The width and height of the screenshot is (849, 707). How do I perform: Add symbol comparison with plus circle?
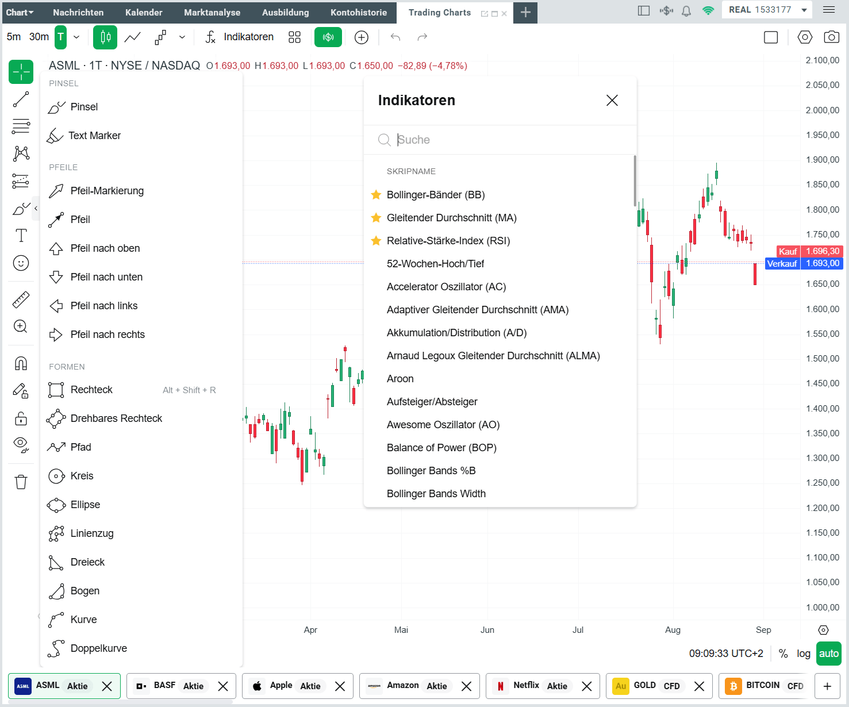362,37
